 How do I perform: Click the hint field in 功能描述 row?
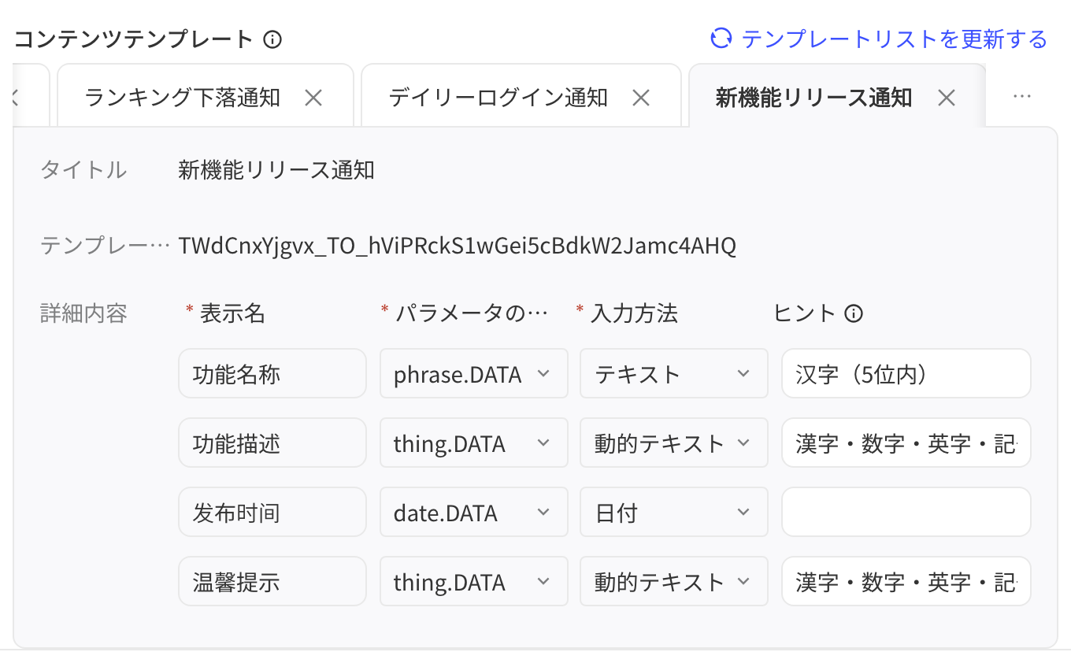(906, 443)
